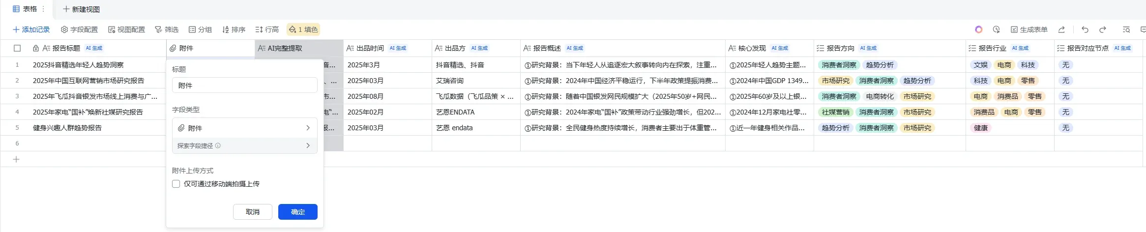
Task: Click the 社媒营销 tag in row 4
Action: (x=835, y=112)
